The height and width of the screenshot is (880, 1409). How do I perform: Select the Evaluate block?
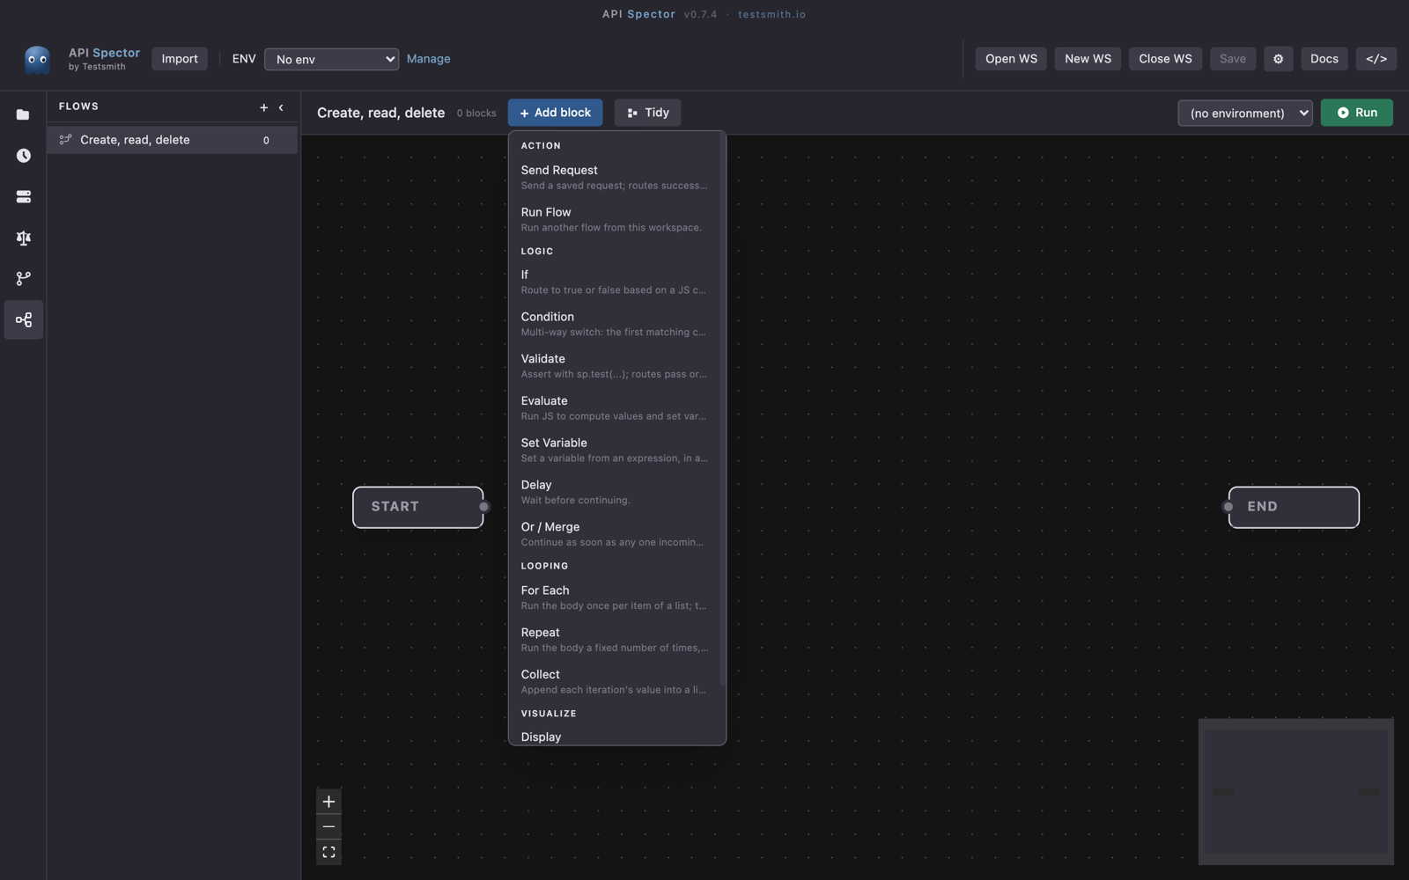(615, 407)
